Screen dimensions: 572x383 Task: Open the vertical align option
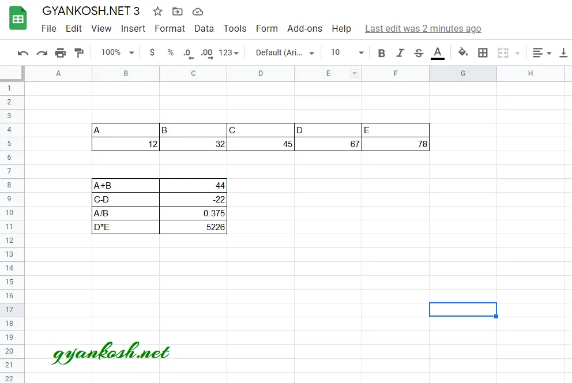click(x=563, y=53)
